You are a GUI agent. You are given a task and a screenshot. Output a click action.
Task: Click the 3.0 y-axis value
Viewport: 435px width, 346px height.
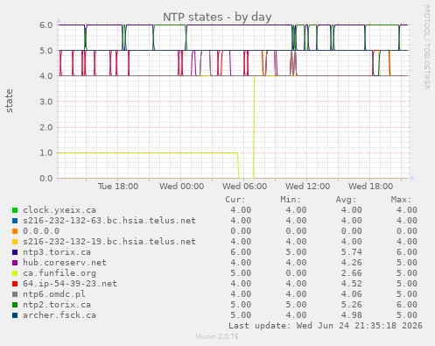46,102
